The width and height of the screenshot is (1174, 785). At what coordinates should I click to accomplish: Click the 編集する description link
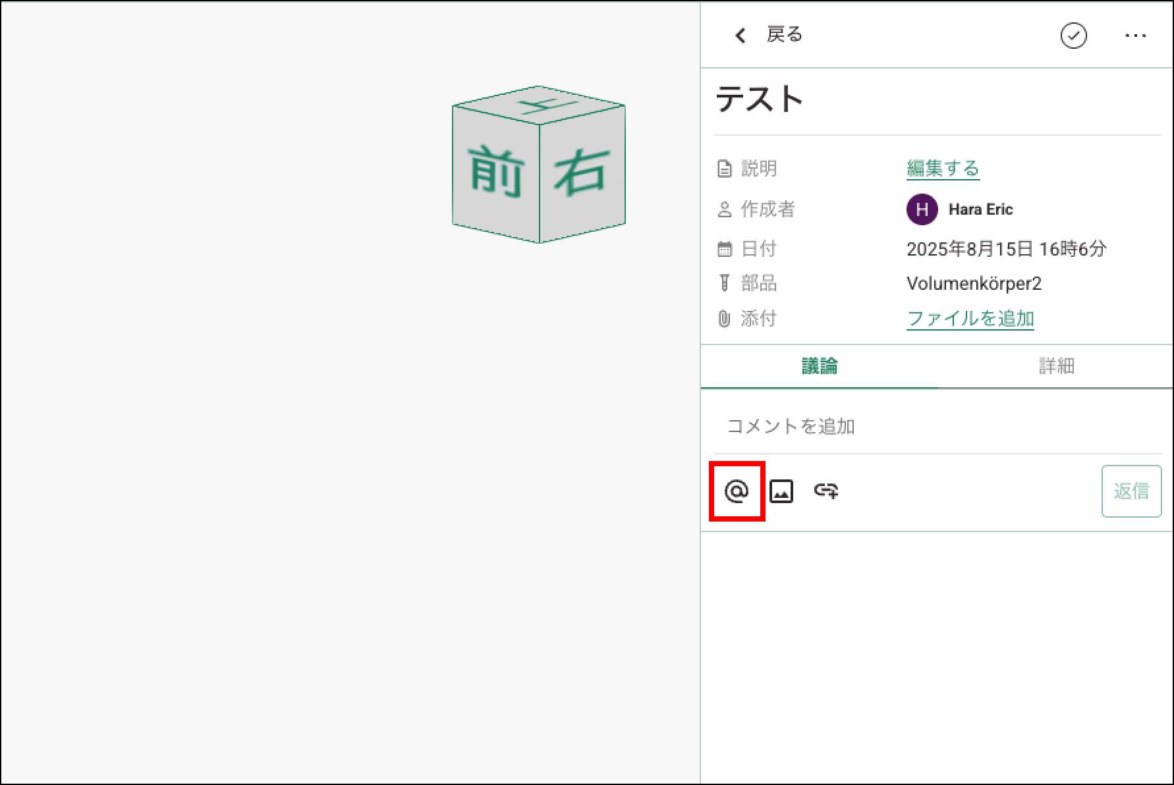point(943,169)
